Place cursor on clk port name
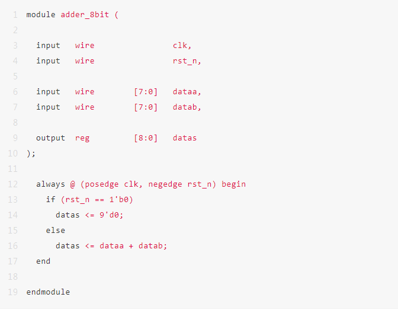Screen dimensions: 398x310 [180, 46]
